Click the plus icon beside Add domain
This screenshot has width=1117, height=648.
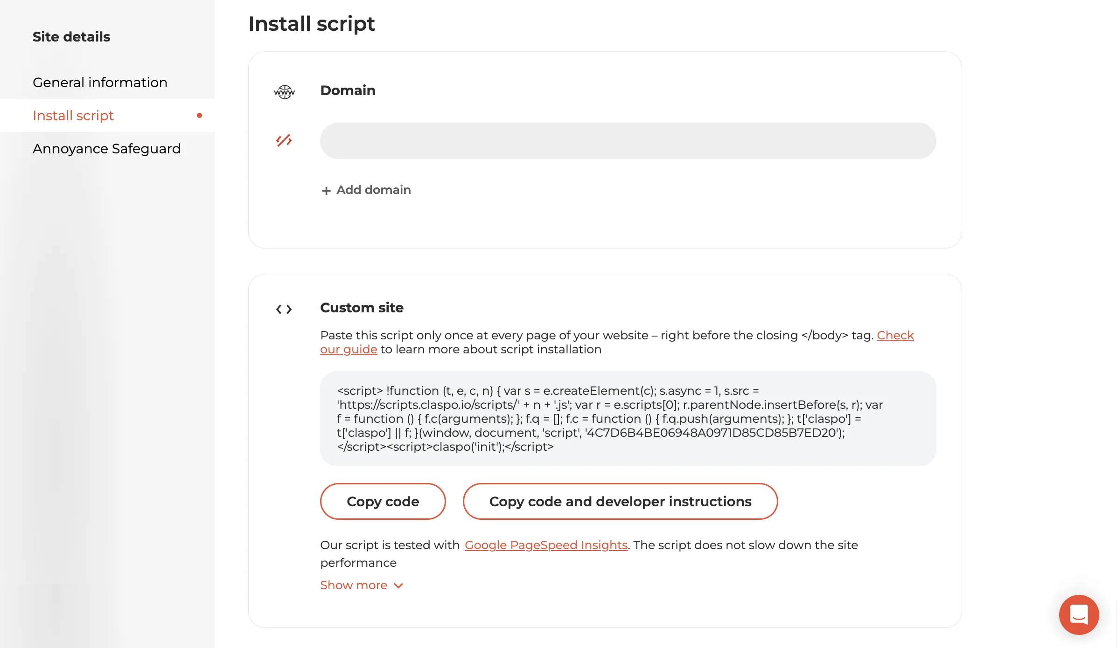(326, 191)
